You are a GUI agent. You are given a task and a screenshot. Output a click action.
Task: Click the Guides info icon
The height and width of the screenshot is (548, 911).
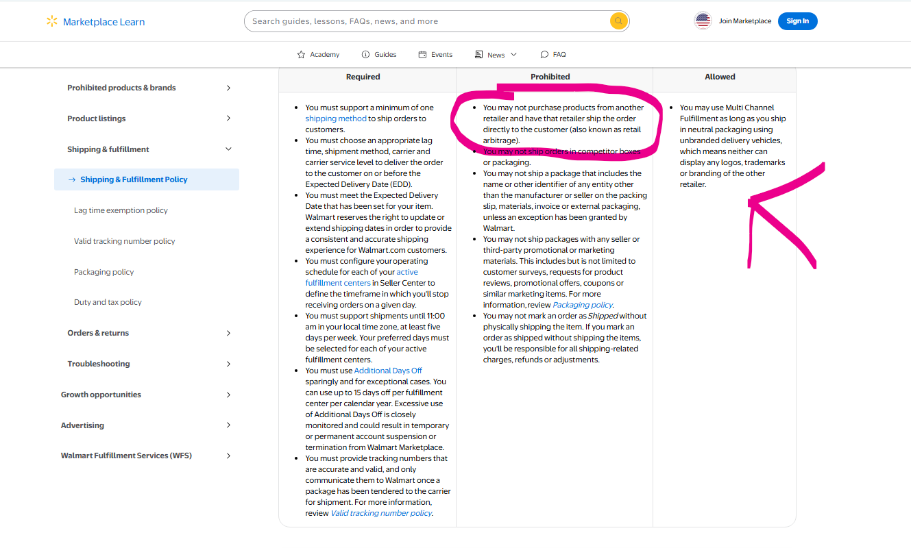pyautogui.click(x=365, y=55)
